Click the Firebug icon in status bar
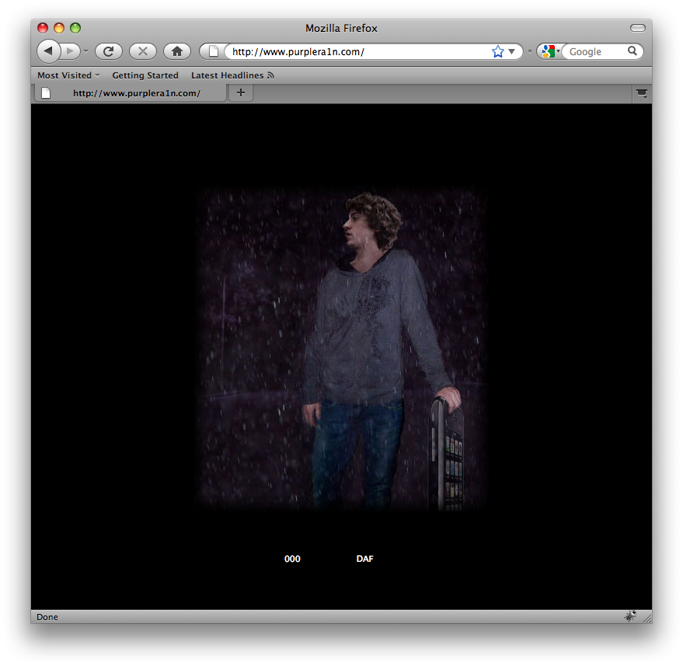The image size is (683, 666). pyautogui.click(x=630, y=616)
